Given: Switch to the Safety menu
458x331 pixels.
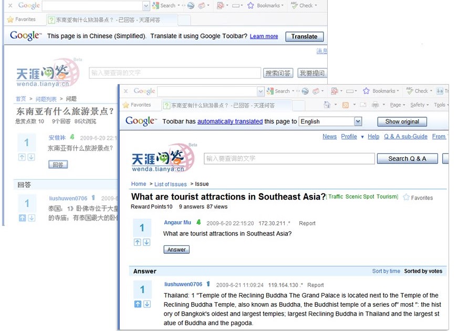Looking at the screenshot, I should (x=417, y=104).
